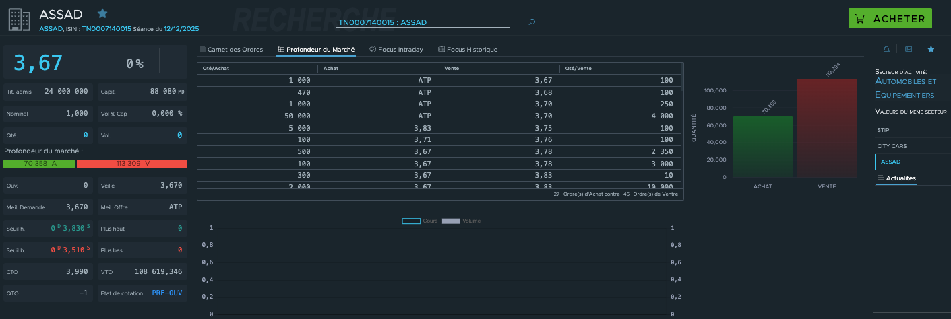Toggle the Cours legend in the chart
Image resolution: width=951 pixels, height=319 pixels.
[x=411, y=221]
